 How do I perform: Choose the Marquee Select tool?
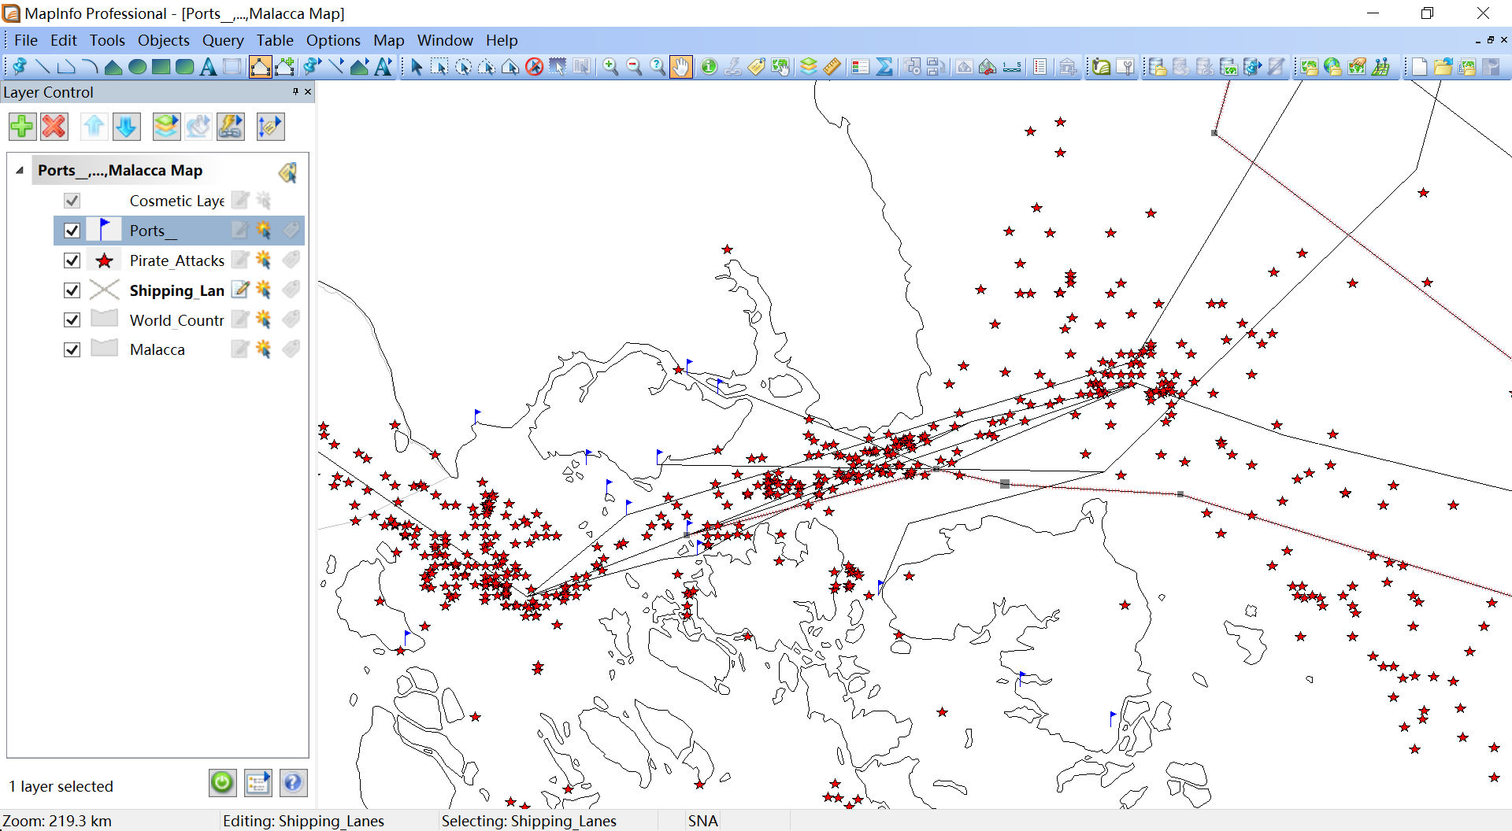[x=439, y=67]
